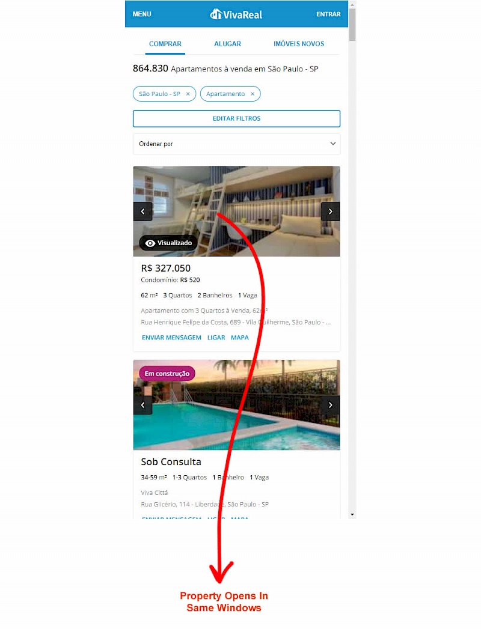Open the Ordenar por dropdown
Image resolution: width=481 pixels, height=629 pixels.
click(x=236, y=144)
